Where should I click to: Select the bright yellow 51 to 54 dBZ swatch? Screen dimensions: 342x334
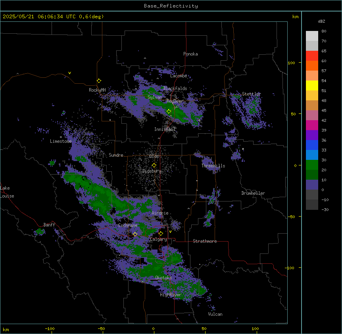tap(312, 85)
